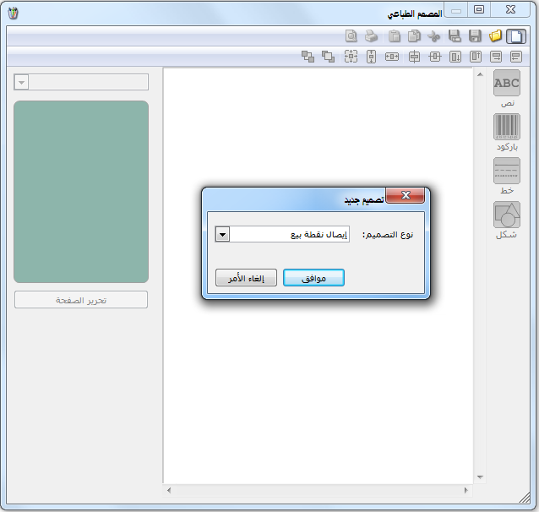
Task: Click the green page preview thumbnail
Action: coord(81,192)
